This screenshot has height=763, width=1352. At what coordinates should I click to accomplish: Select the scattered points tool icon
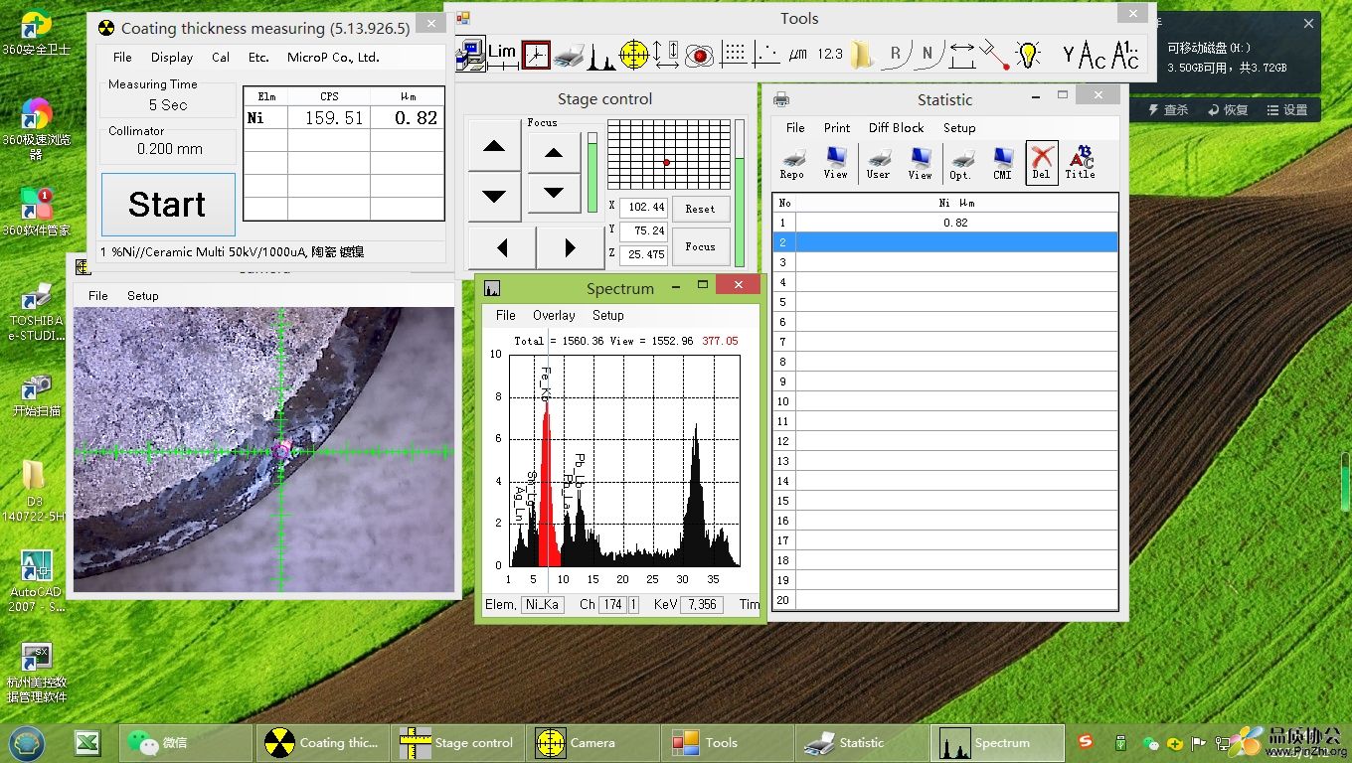pyautogui.click(x=765, y=54)
